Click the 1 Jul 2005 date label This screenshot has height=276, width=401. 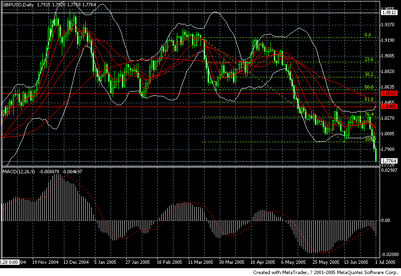click(x=385, y=262)
